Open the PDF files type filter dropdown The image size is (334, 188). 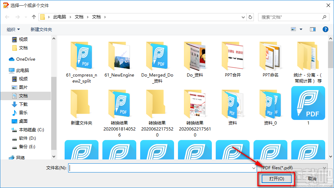click(x=294, y=168)
